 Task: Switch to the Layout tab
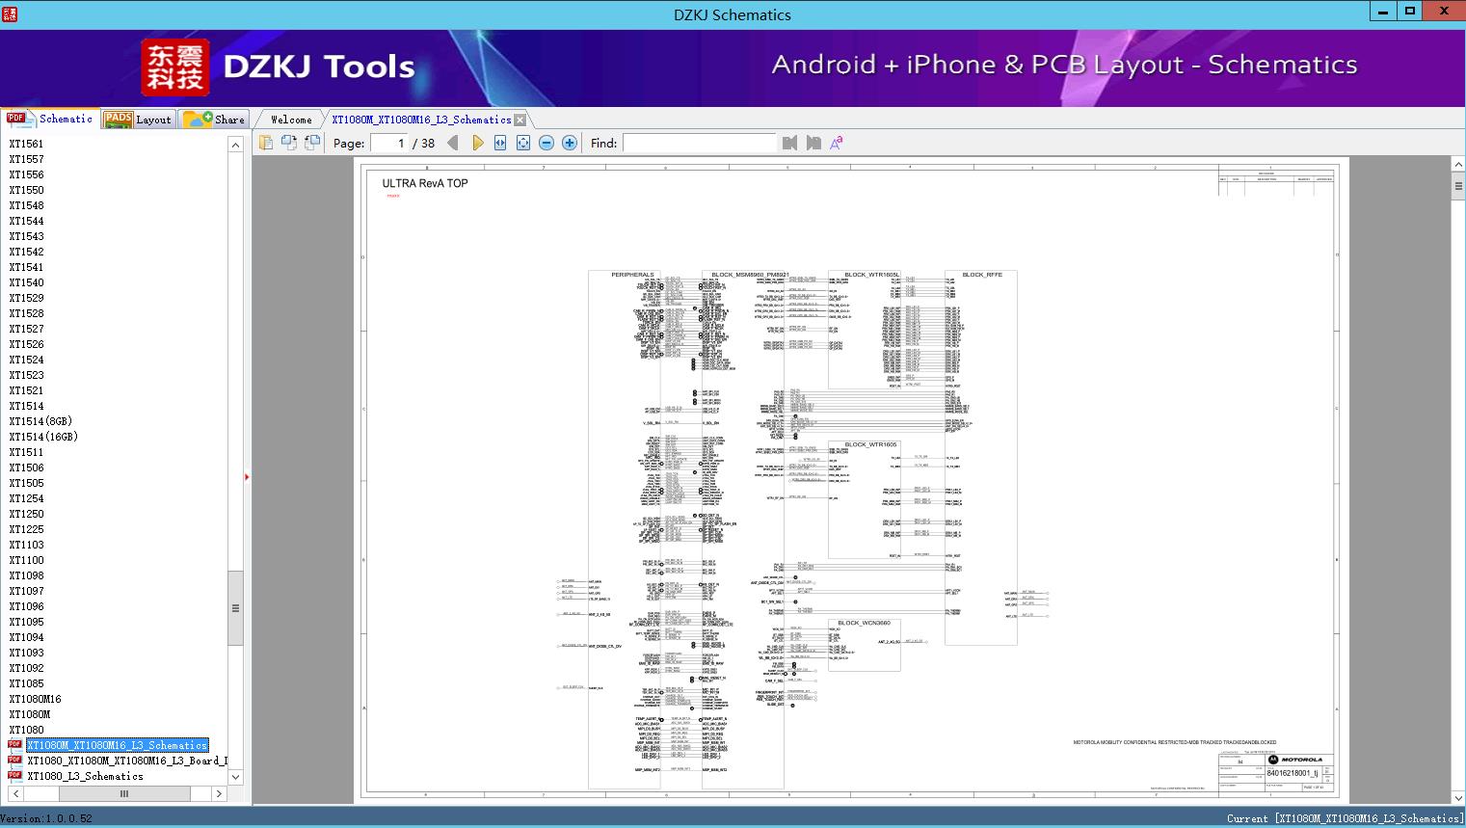click(140, 120)
